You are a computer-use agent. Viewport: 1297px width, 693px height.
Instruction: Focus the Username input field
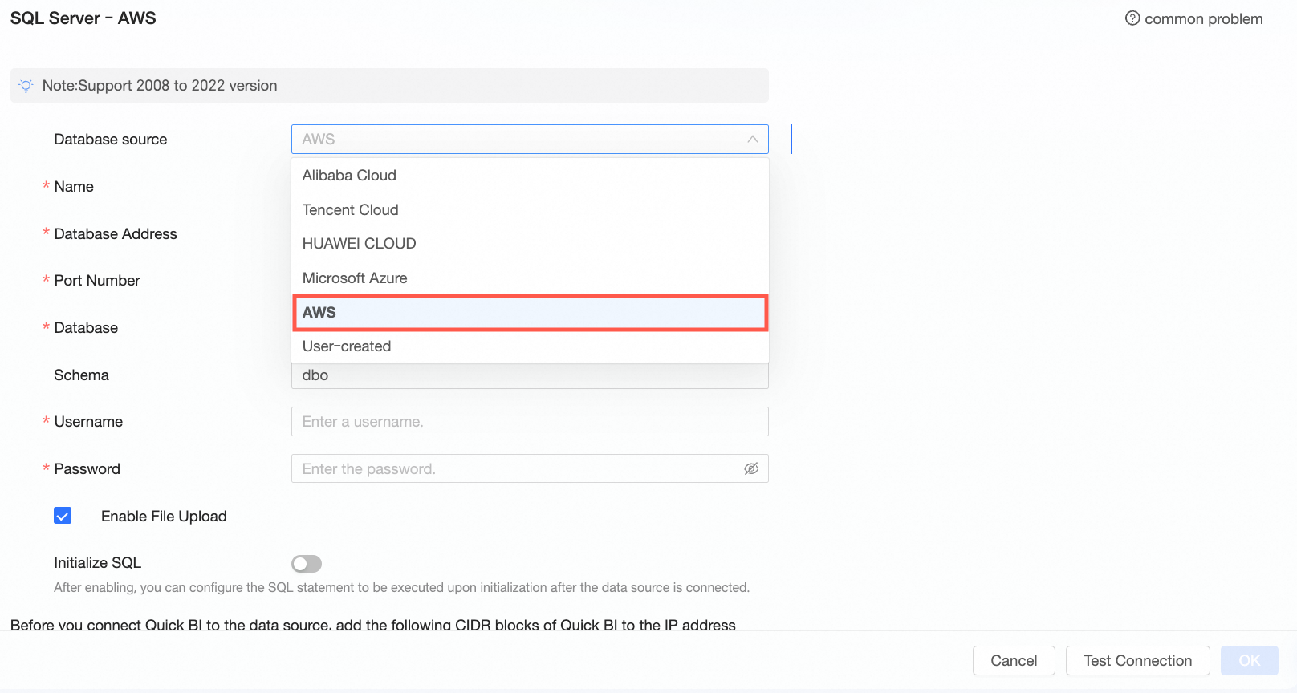tap(530, 422)
